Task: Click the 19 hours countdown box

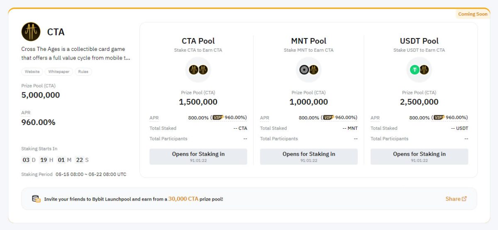Action: tap(44, 160)
